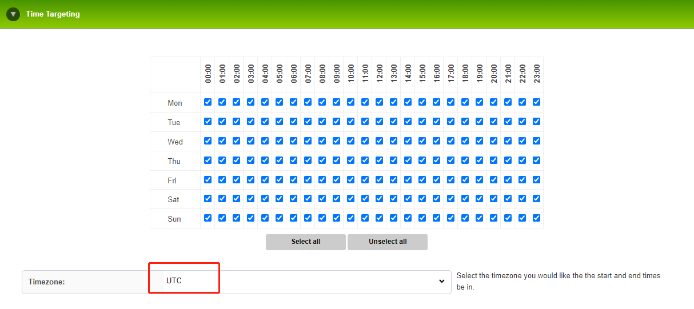Image resolution: width=694 pixels, height=309 pixels.
Task: Toggle Fri 02:00 checkbox
Action: (236, 180)
